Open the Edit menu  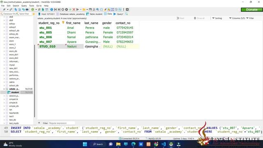[x=9, y=6]
